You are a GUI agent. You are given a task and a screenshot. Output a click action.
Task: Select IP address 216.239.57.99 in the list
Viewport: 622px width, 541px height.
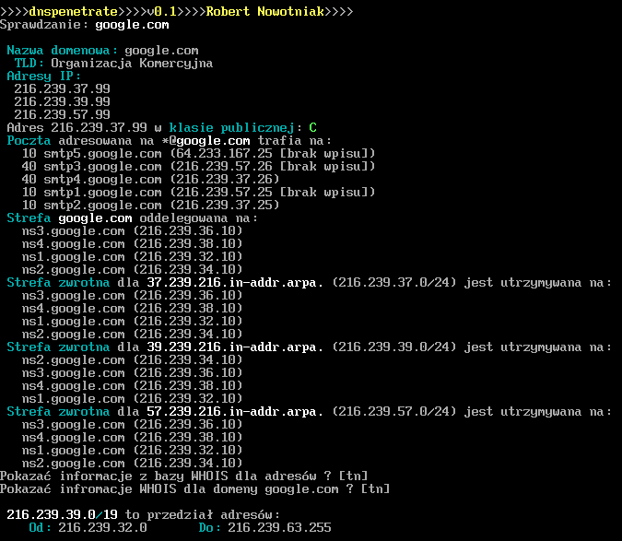[63, 114]
